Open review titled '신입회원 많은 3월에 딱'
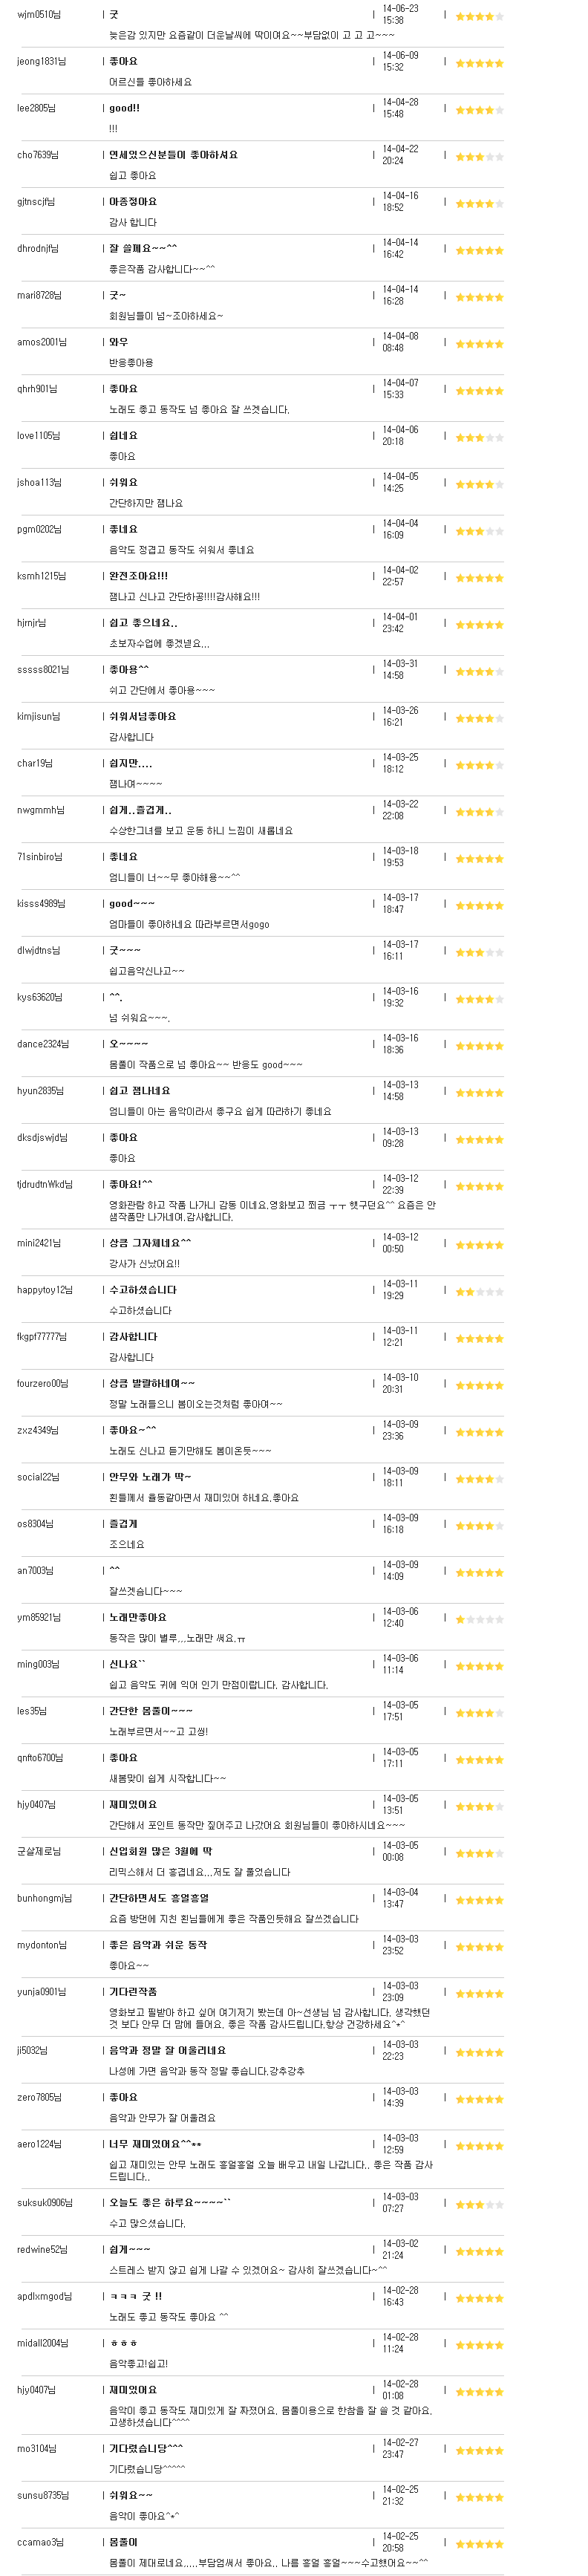The image size is (588, 2576). pyautogui.click(x=160, y=1851)
